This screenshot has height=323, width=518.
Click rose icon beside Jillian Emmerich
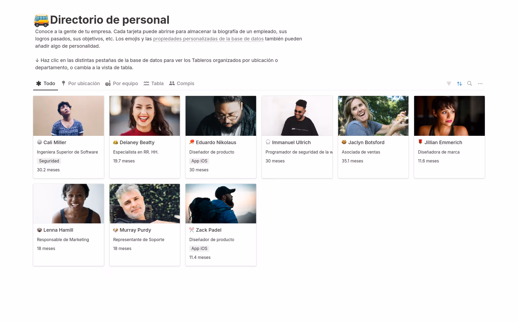[420, 142]
